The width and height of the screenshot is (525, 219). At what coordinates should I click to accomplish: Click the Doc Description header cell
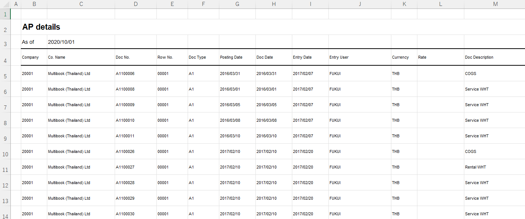point(494,58)
